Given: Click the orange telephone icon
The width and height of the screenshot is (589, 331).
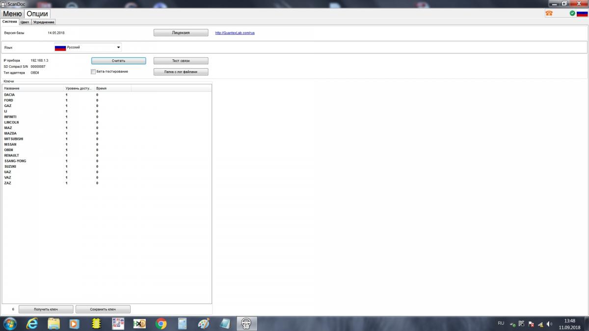Looking at the screenshot, I should pos(549,13).
